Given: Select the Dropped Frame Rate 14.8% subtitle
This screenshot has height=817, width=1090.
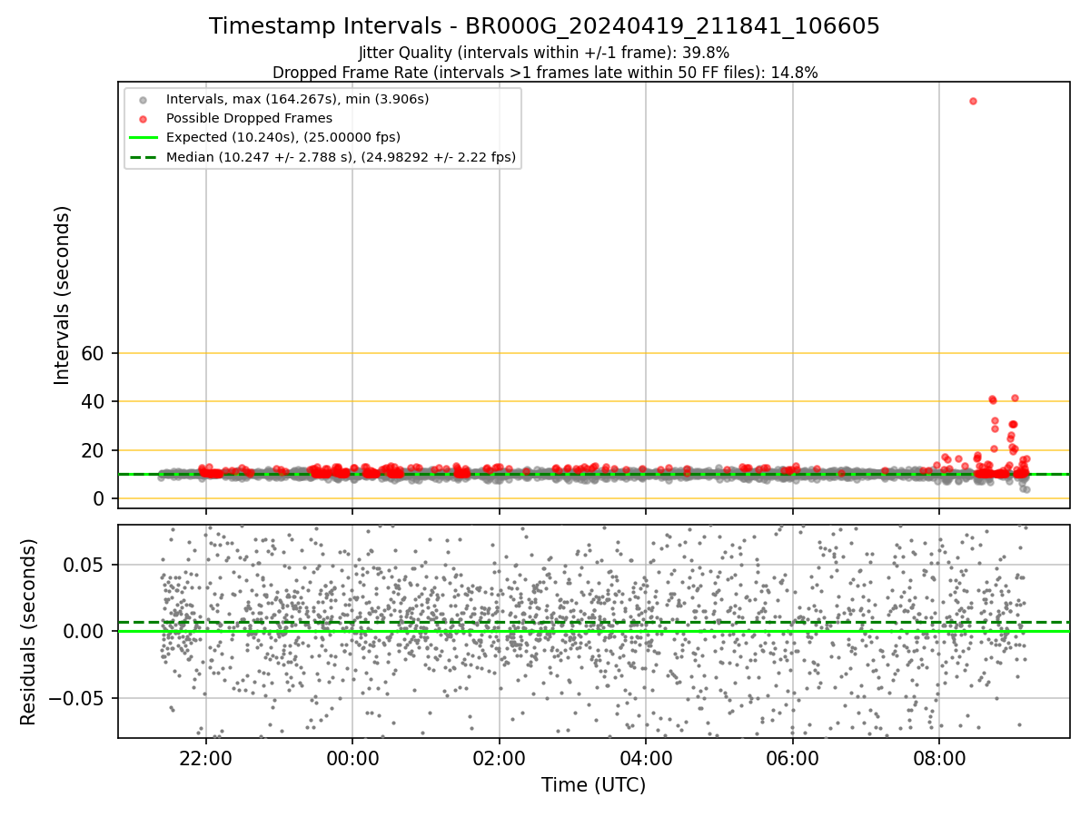Looking at the screenshot, I should pos(545,73).
